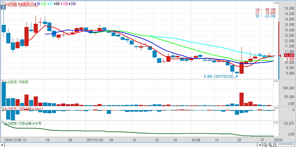
Task: Maximize the main price chart panel
Action: click(x=277, y=3)
